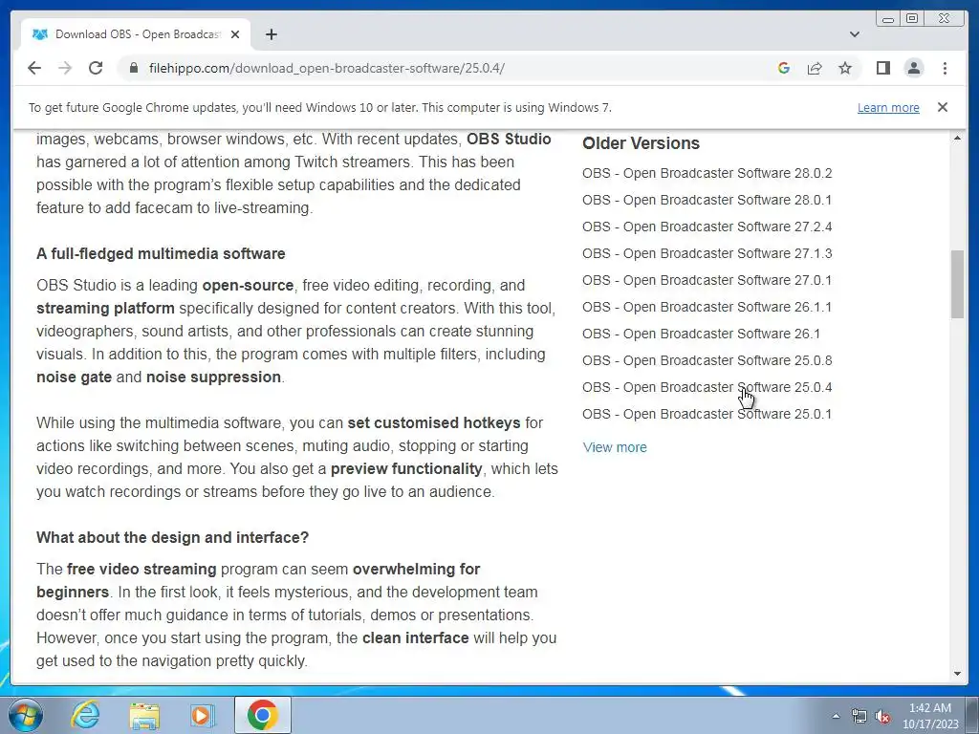
Task: Select Chrome on the taskbar
Action: pos(262,715)
